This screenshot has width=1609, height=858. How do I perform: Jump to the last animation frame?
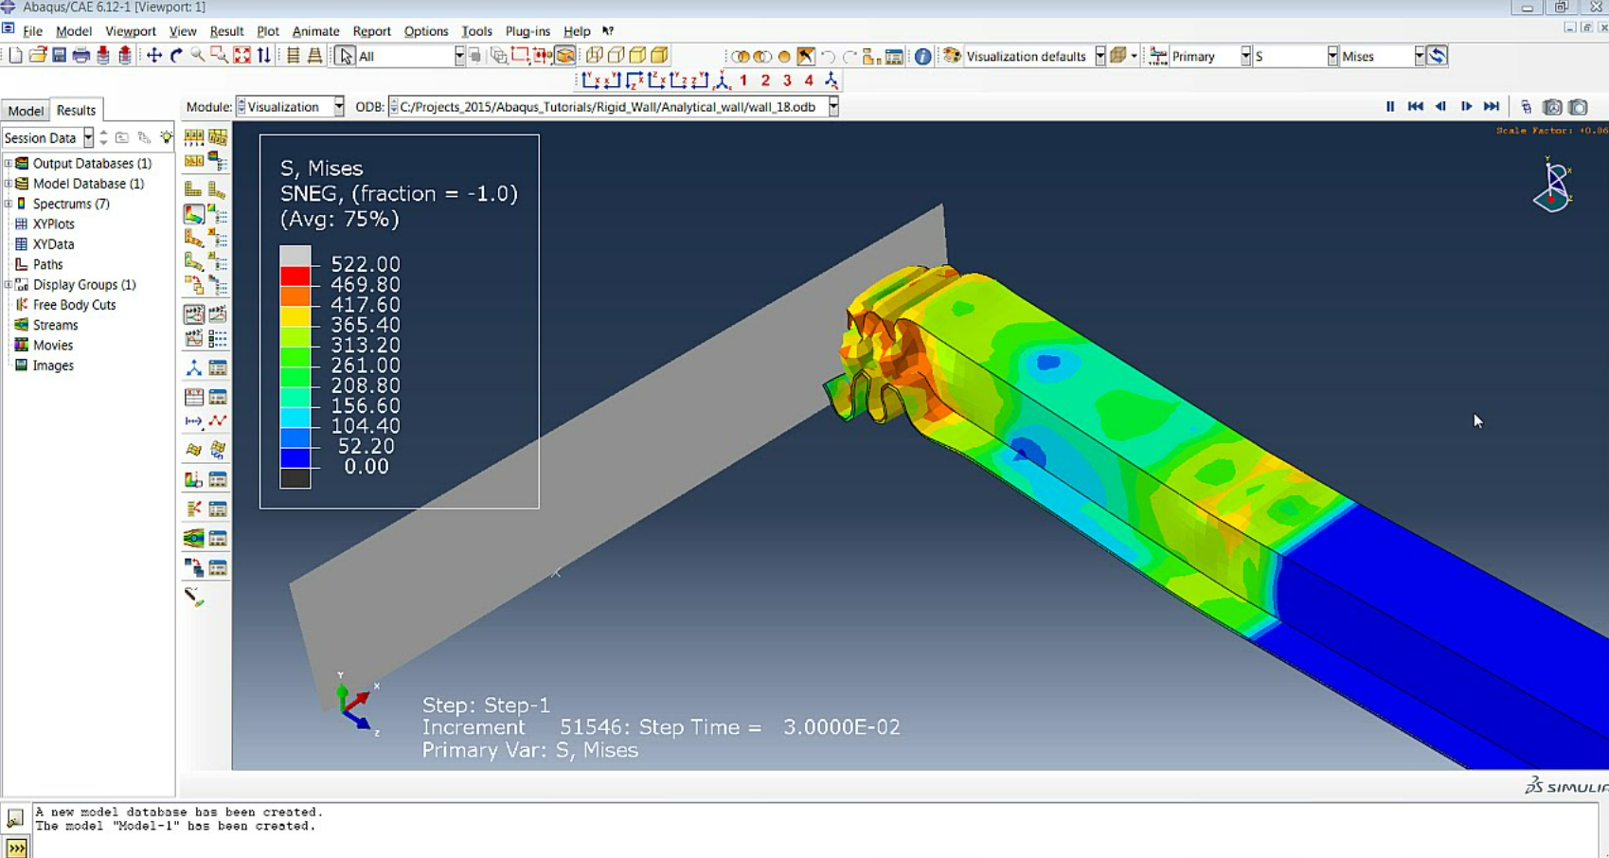point(1492,106)
